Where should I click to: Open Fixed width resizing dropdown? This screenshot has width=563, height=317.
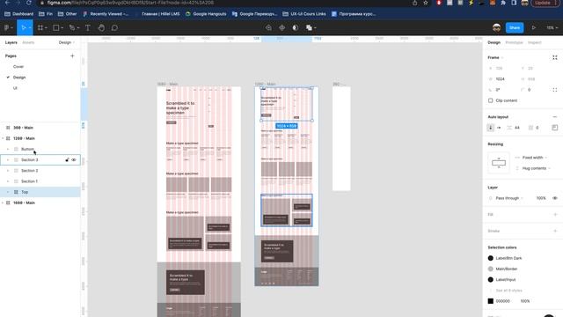coord(531,158)
